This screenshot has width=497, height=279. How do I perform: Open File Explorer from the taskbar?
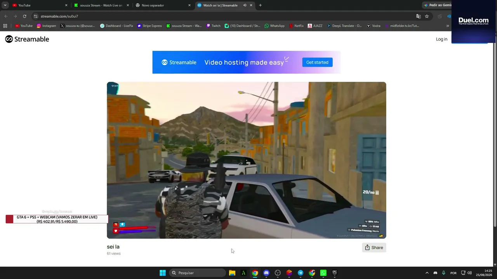point(232,273)
